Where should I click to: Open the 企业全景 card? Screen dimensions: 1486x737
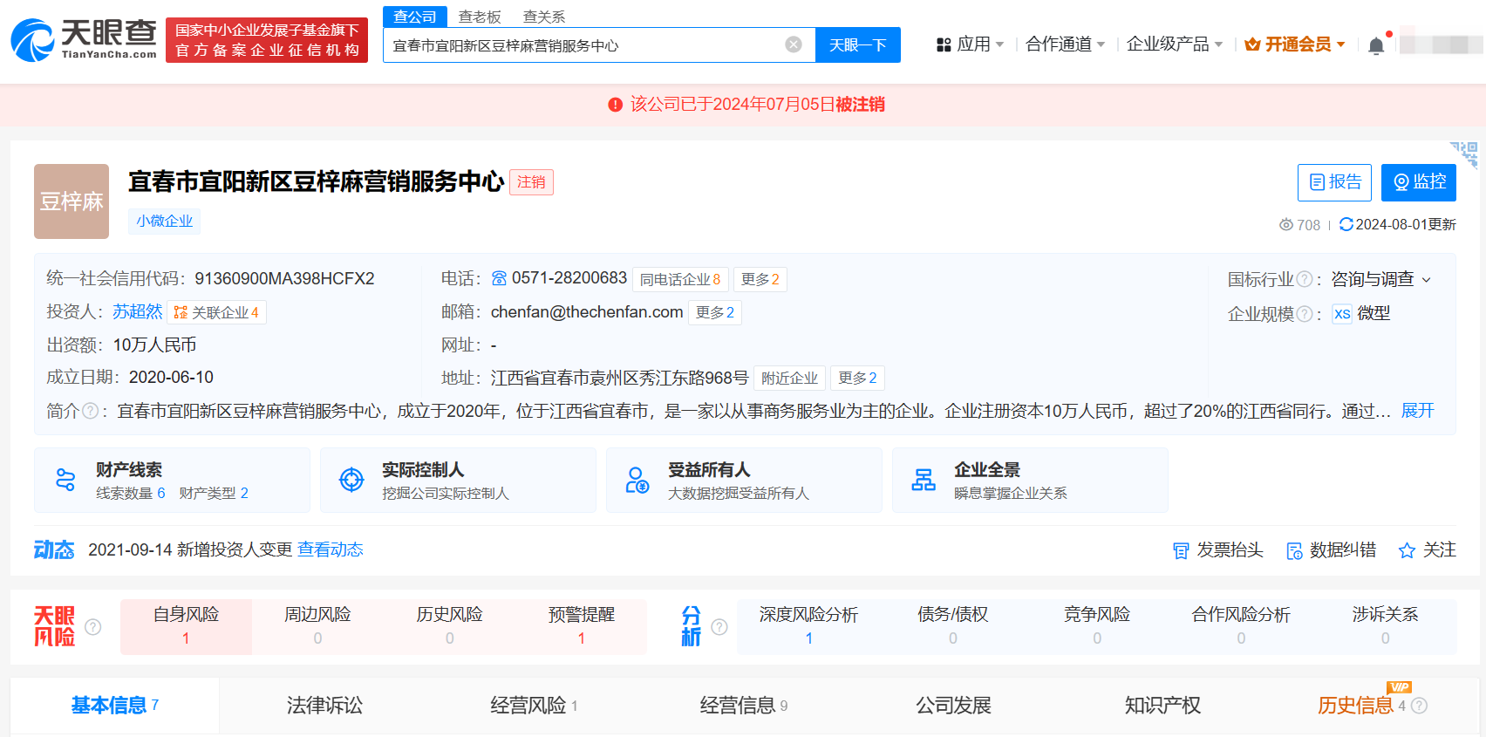click(1029, 480)
